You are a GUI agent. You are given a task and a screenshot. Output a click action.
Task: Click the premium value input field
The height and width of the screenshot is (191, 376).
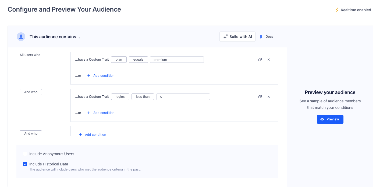[177, 59]
